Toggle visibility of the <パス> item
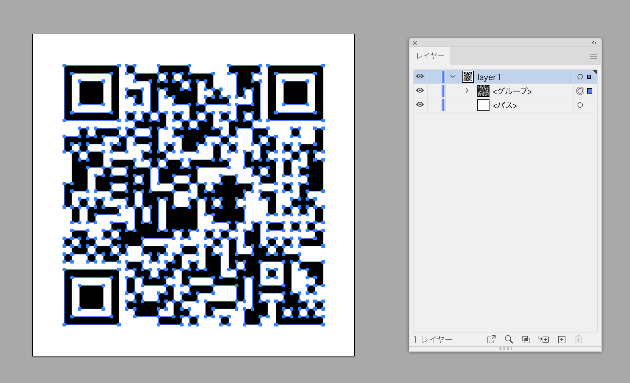Image resolution: width=630 pixels, height=383 pixels. pos(420,105)
